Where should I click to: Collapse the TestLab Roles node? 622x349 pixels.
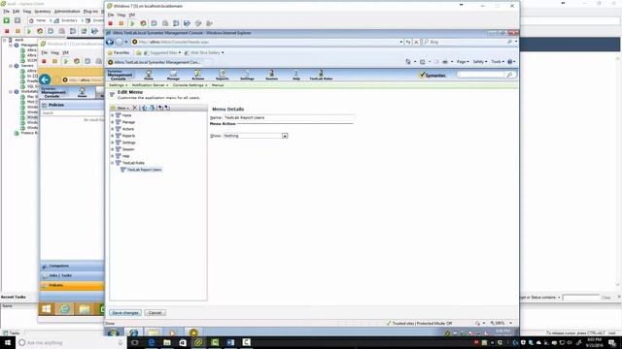pos(113,163)
